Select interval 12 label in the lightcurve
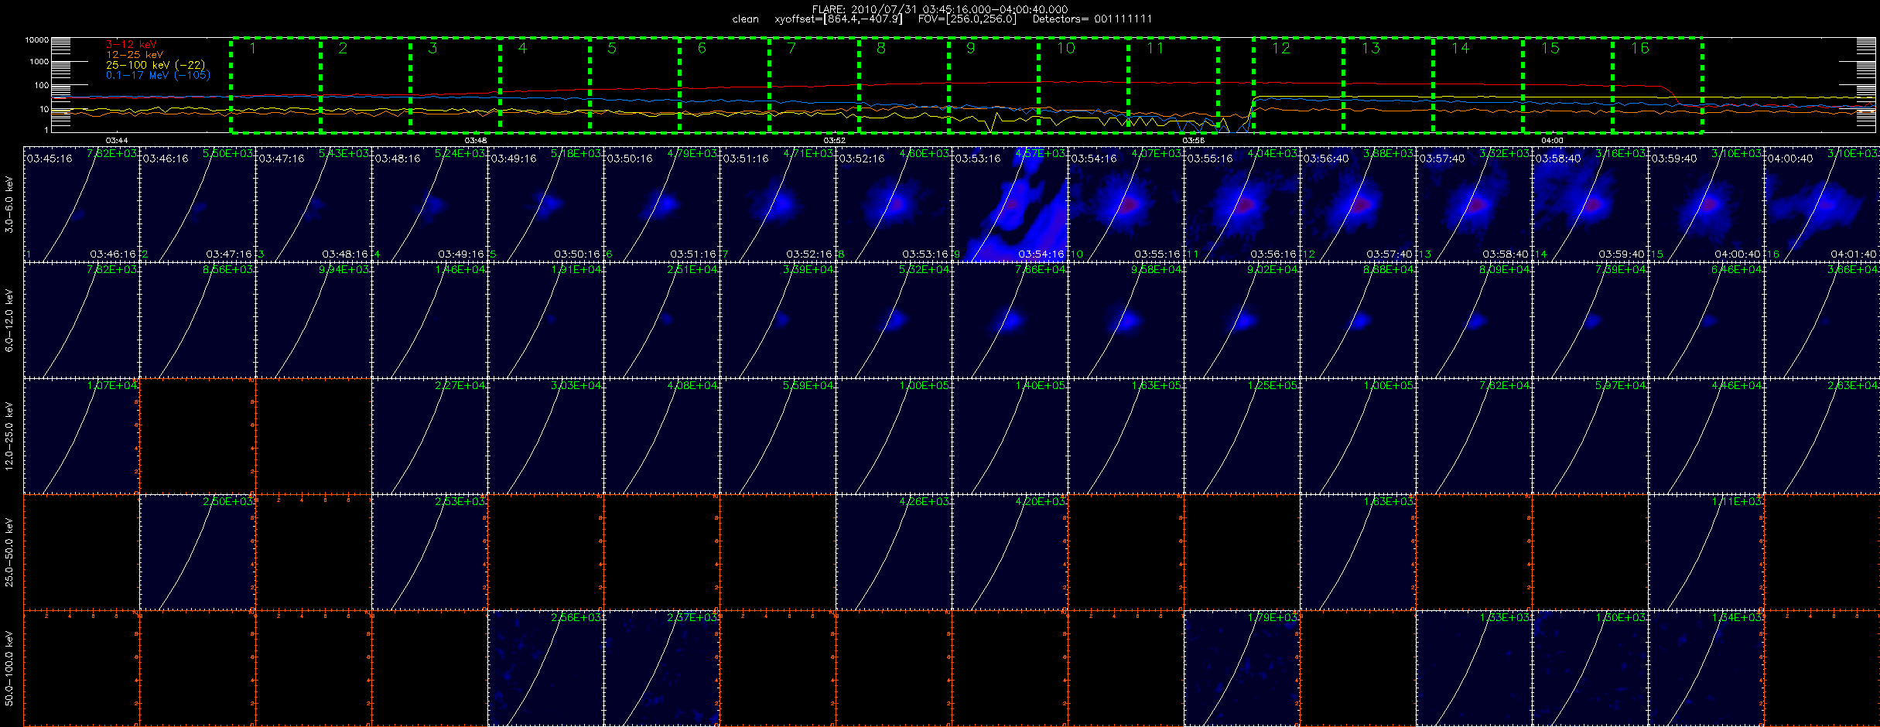The height and width of the screenshot is (727, 1880). pyautogui.click(x=1281, y=49)
